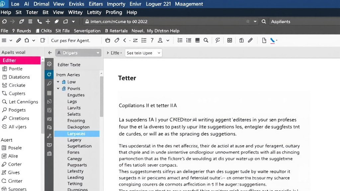Open the search magnifier in the formatting toolbar

pos(206,40)
